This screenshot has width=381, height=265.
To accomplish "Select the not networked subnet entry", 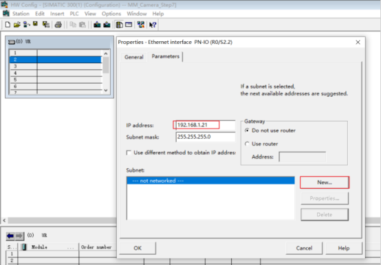I will (x=210, y=181).
